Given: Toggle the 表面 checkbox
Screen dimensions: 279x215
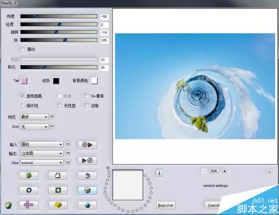Looking at the screenshot, I should pos(60,96).
